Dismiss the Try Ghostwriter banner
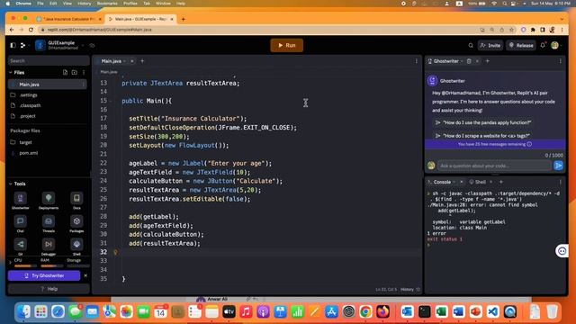The image size is (576, 324). tap(85, 275)
